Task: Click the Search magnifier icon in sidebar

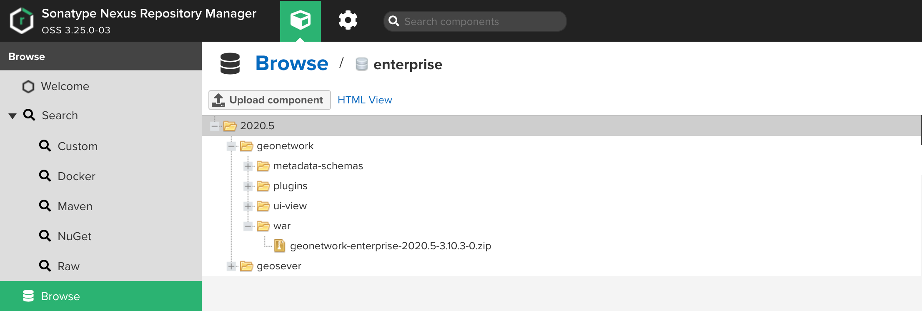Action: coord(29,115)
